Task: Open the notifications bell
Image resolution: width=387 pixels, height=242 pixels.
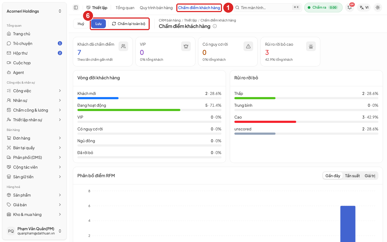Action: click(x=350, y=8)
